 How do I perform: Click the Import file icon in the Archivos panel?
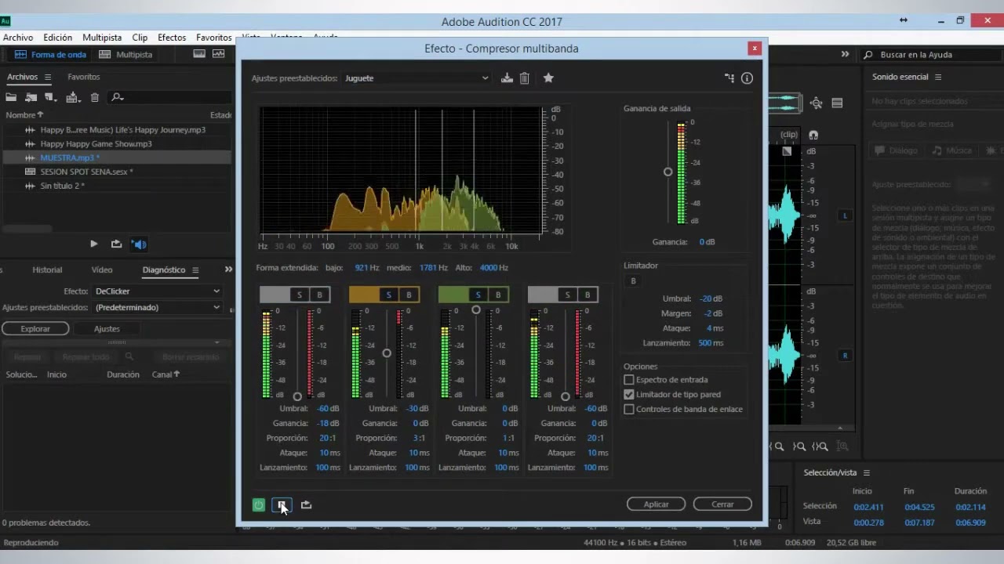[31, 97]
